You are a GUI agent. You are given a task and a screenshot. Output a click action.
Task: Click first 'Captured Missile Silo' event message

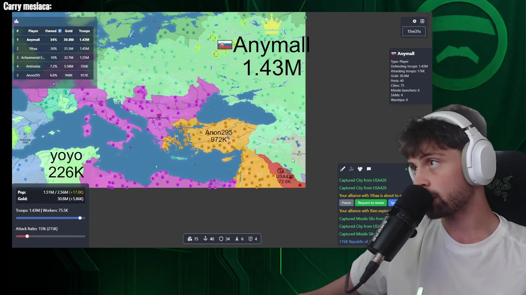tap(362, 219)
